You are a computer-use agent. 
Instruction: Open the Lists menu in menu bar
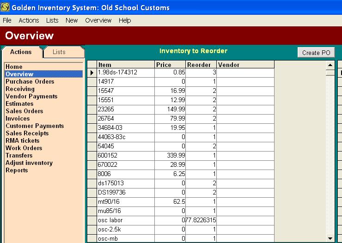pyautogui.click(x=52, y=20)
